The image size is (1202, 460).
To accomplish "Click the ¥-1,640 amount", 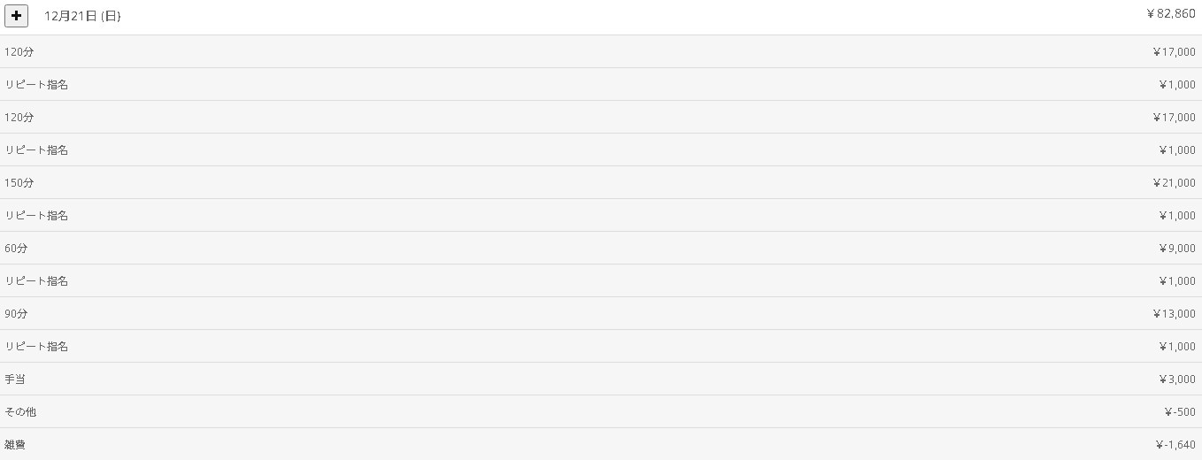I will 1175,445.
